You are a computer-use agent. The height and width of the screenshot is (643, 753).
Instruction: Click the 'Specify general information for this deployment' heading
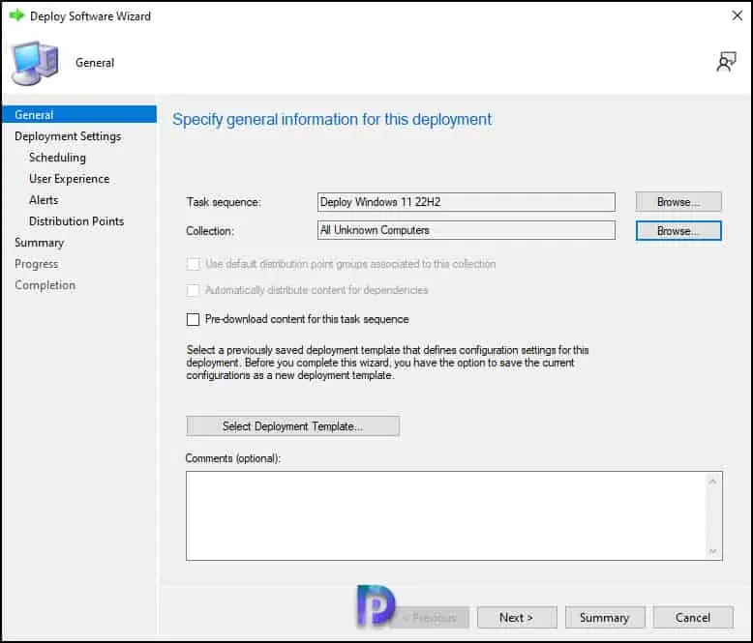[332, 120]
